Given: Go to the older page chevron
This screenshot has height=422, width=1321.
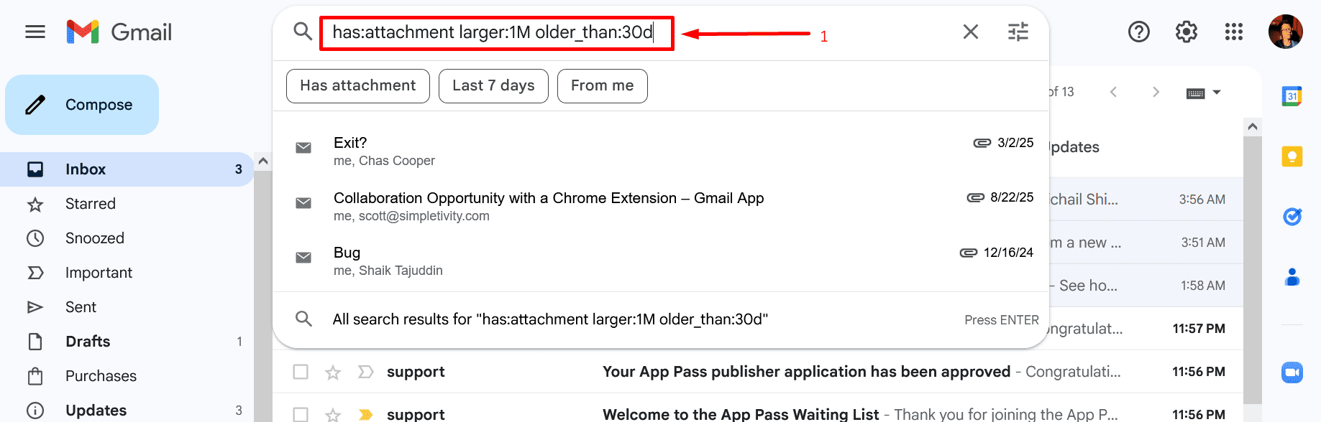Looking at the screenshot, I should tap(1156, 92).
